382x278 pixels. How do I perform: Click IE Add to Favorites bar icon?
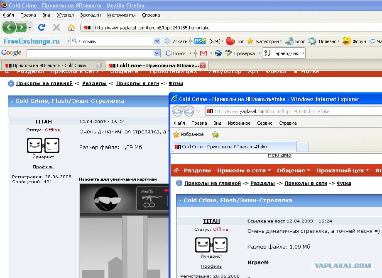(215, 134)
